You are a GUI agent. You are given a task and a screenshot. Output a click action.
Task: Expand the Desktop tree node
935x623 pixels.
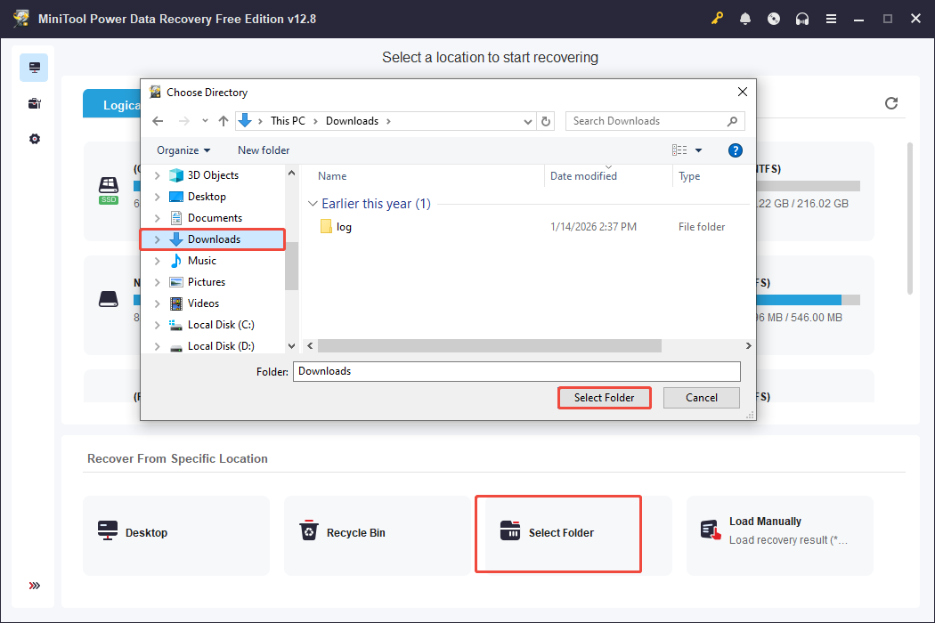point(157,197)
